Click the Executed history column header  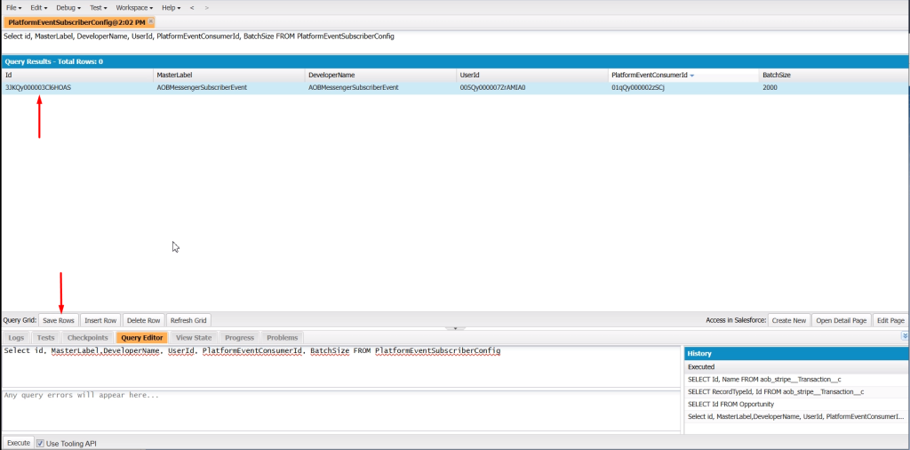796,367
